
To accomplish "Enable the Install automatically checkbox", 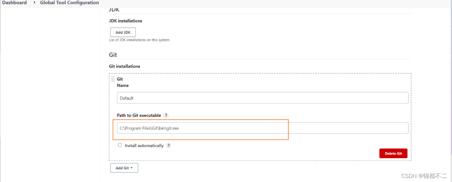I will [x=120, y=145].
